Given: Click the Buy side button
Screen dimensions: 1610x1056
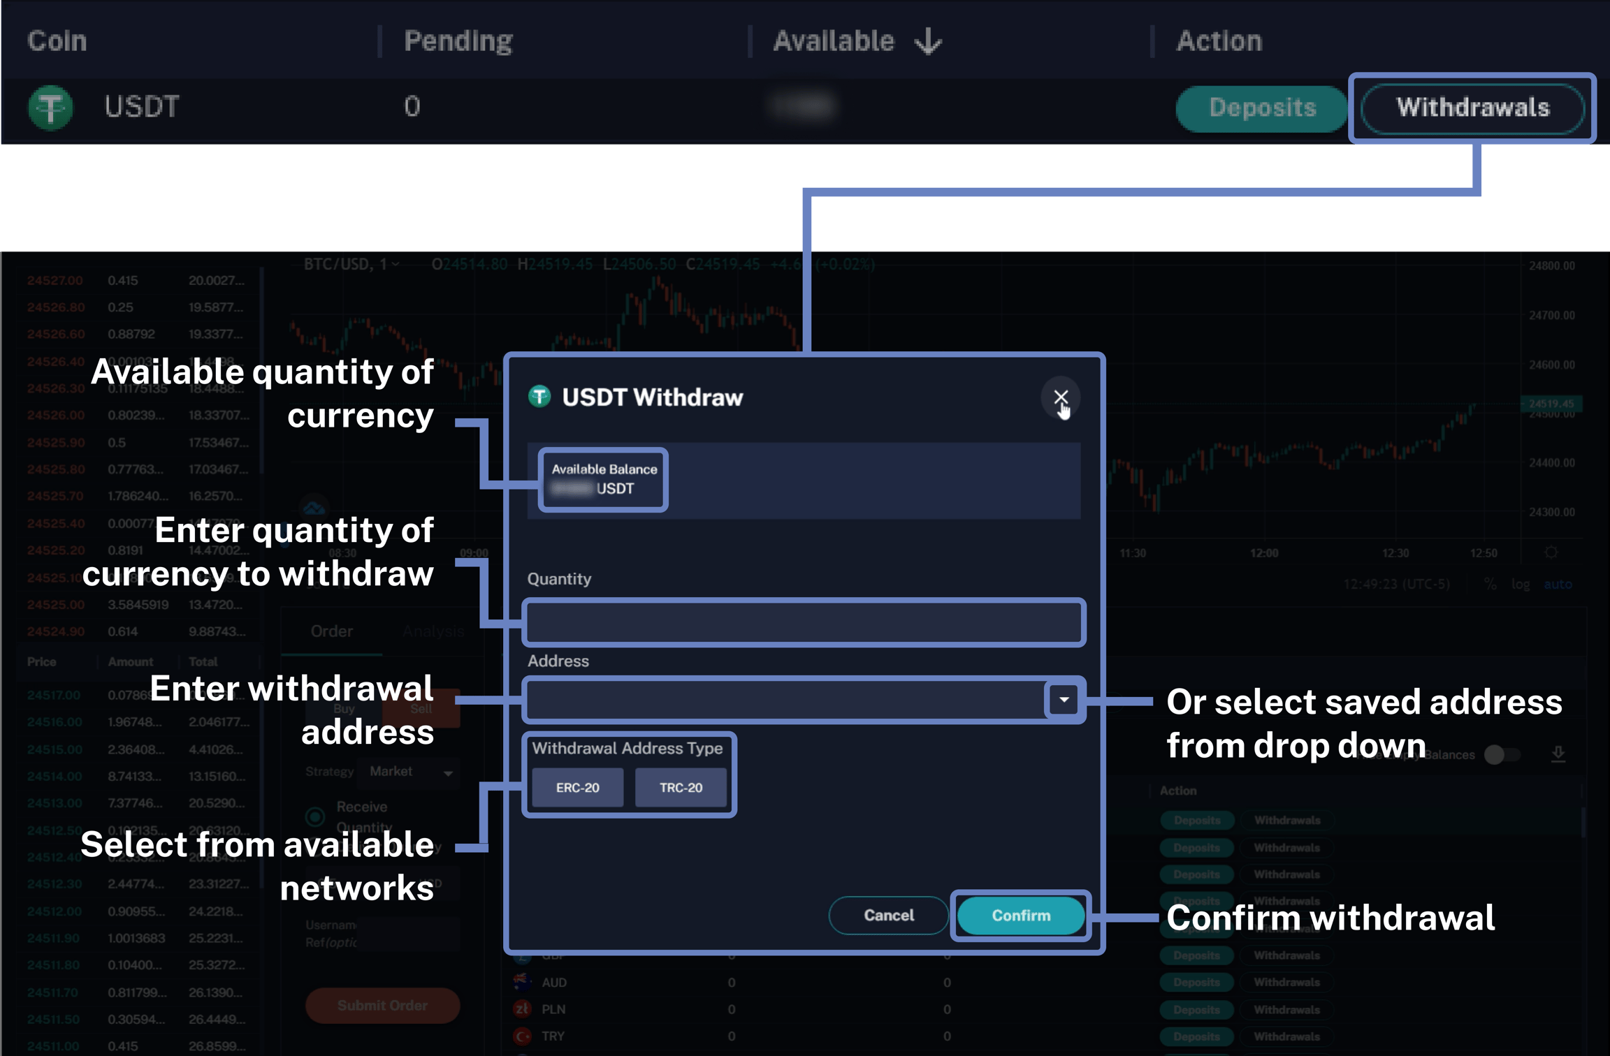Looking at the screenshot, I should coord(344,708).
